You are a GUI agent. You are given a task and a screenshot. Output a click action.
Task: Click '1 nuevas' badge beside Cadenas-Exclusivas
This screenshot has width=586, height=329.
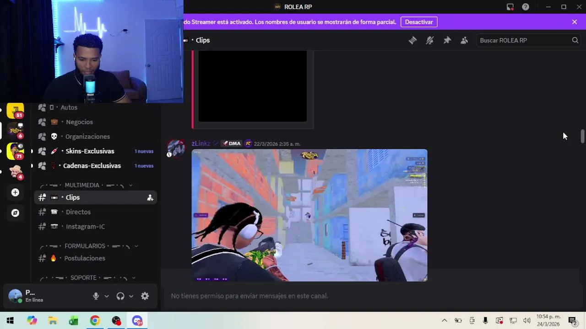(x=144, y=166)
